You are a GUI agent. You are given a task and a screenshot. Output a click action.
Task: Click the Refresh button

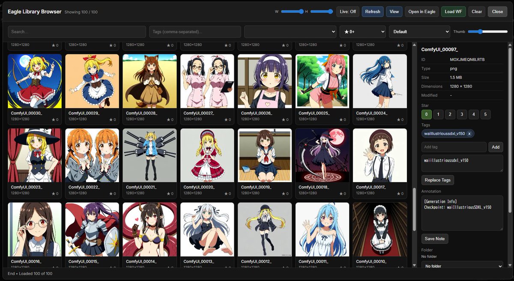[373, 12]
